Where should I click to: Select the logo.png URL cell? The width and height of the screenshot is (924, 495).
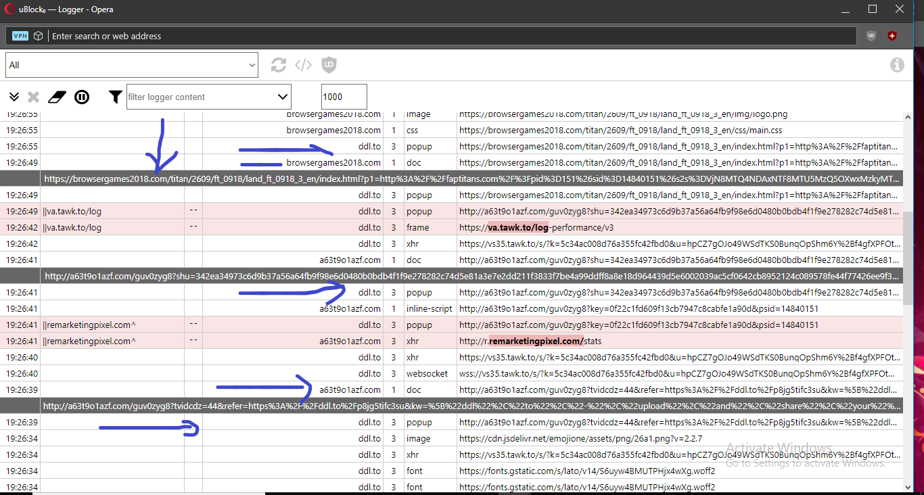[x=679, y=115]
